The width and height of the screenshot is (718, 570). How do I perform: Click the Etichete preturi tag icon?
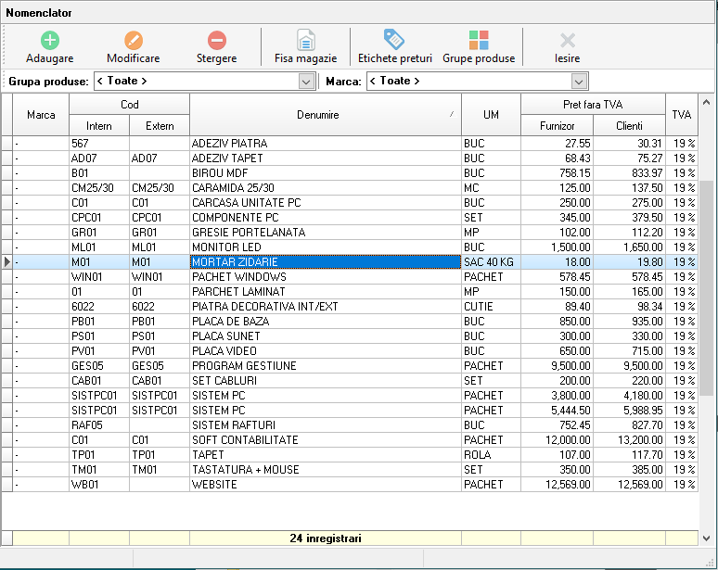394,41
